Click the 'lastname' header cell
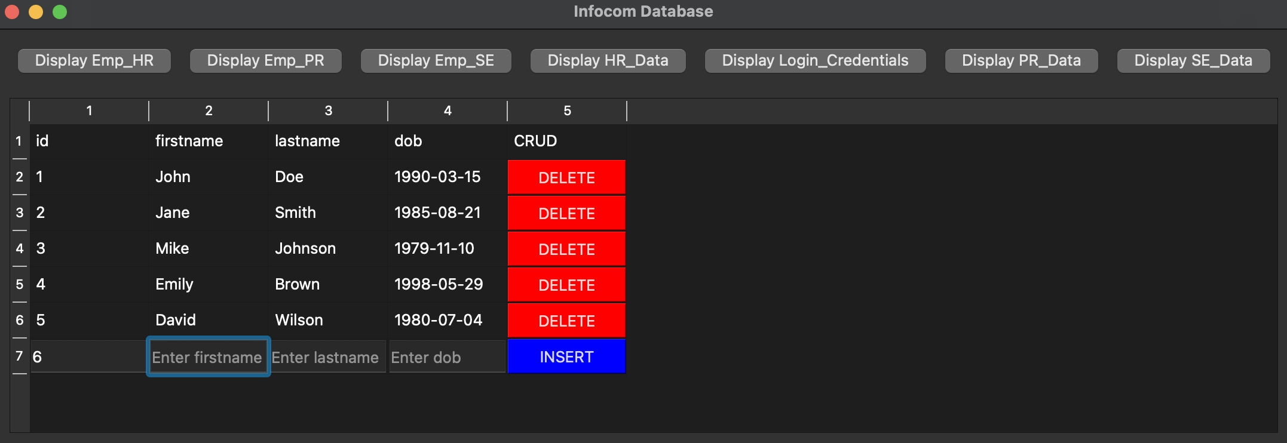Viewport: 1287px width, 443px height. 328,141
